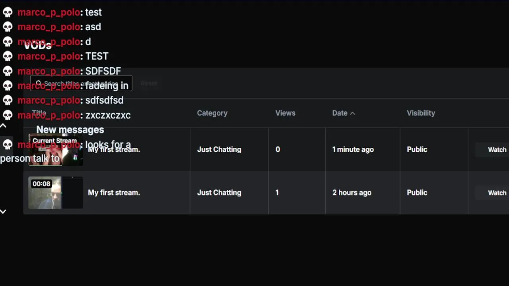The image size is (509, 286).
Task: Click the skull badge beside "zxczxczxc" message
Action: click(8, 115)
